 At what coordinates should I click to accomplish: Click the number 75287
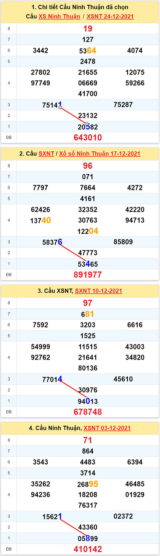click(x=123, y=105)
